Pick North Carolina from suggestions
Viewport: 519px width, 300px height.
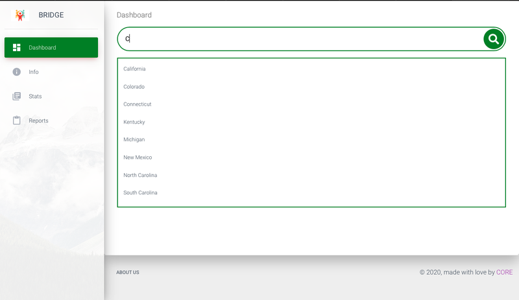tap(140, 175)
